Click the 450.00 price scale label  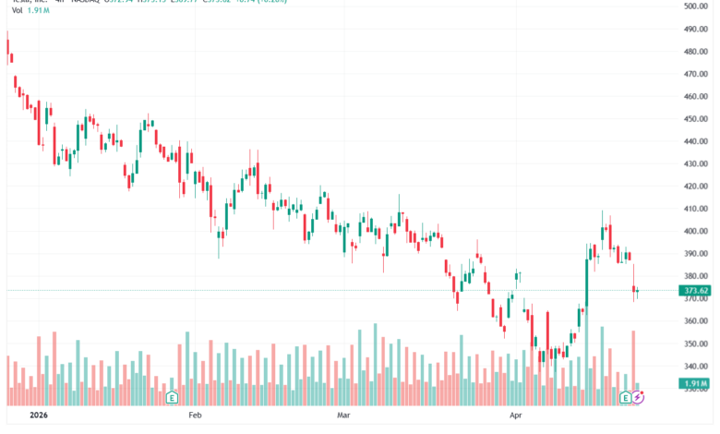pyautogui.click(x=696, y=119)
